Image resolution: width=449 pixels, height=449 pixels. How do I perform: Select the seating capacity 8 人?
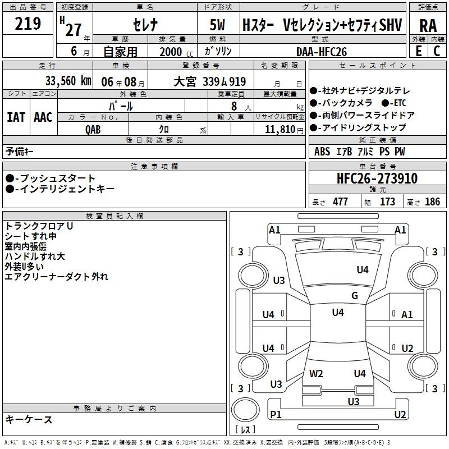pos(241,107)
